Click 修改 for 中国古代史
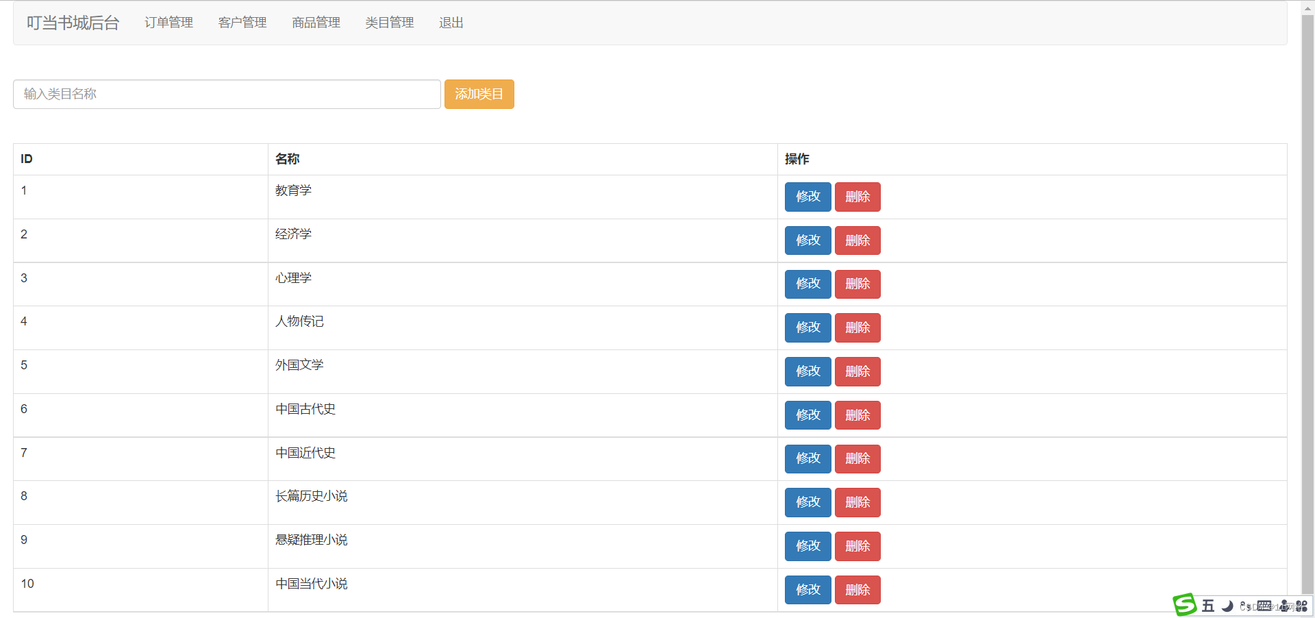This screenshot has height=618, width=1315. [x=808, y=415]
